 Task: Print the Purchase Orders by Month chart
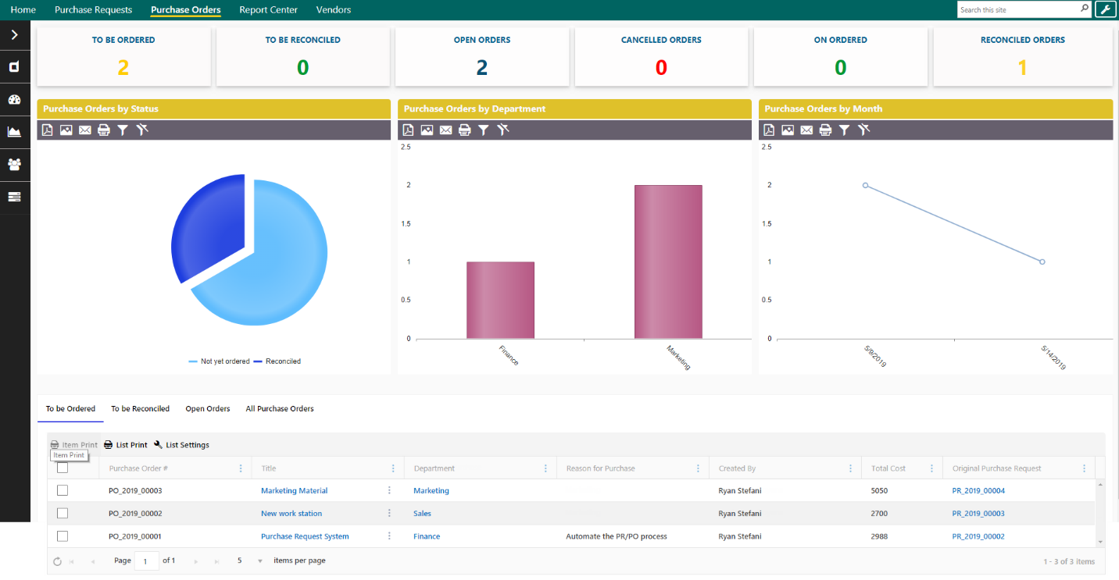[x=825, y=130]
